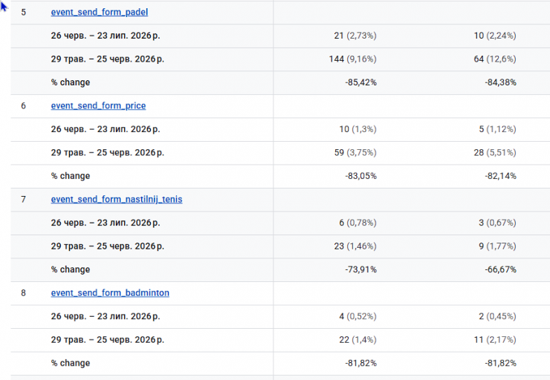The image size is (550, 380).
Task: Click tenis percent change -73,91%
Action: click(x=360, y=269)
